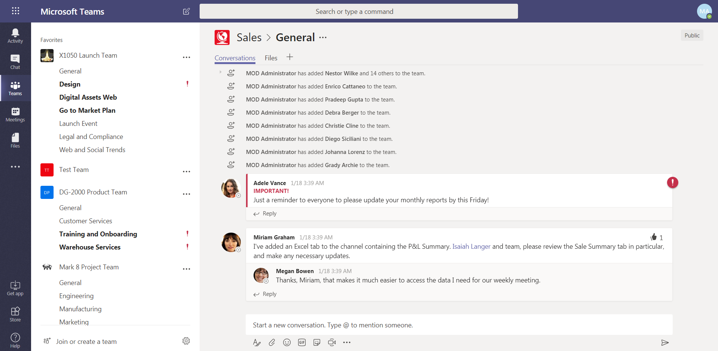Open the Activity bell icon

pyautogui.click(x=15, y=36)
